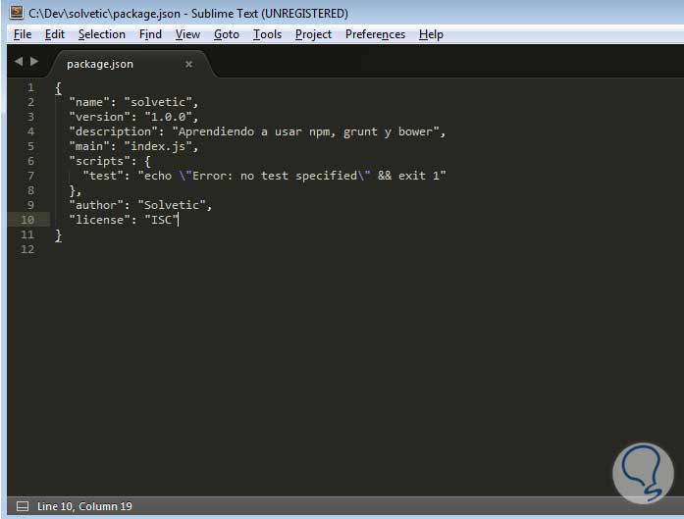Click line number 10 in gutter

tap(27, 220)
